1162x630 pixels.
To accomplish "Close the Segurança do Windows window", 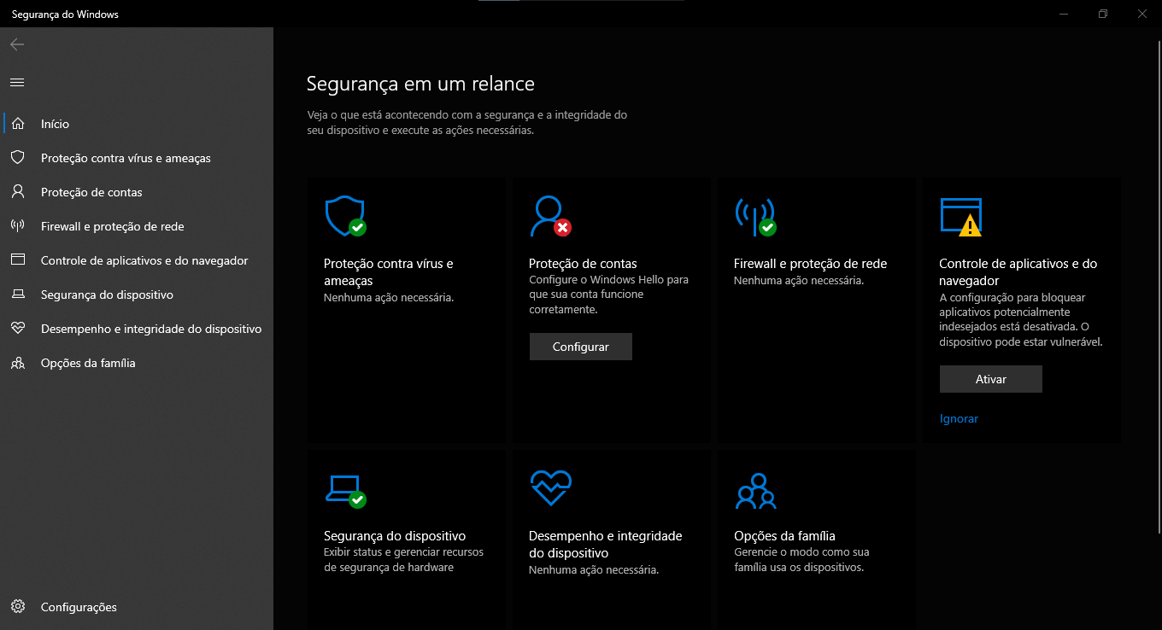I will tap(1142, 14).
